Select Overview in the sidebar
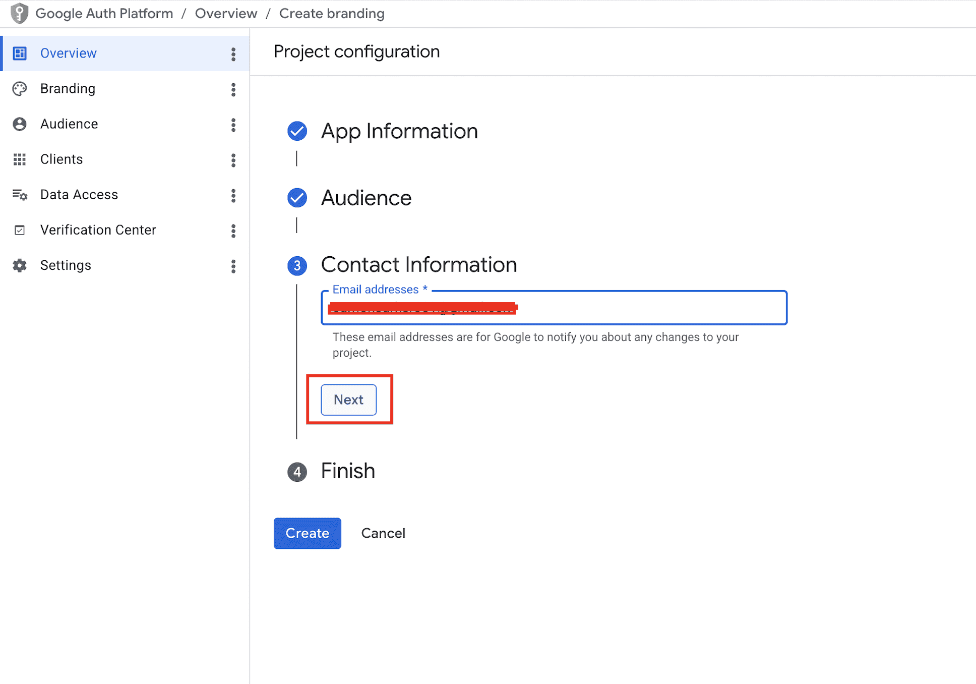Screen dimensions: 976x684 coord(125,53)
